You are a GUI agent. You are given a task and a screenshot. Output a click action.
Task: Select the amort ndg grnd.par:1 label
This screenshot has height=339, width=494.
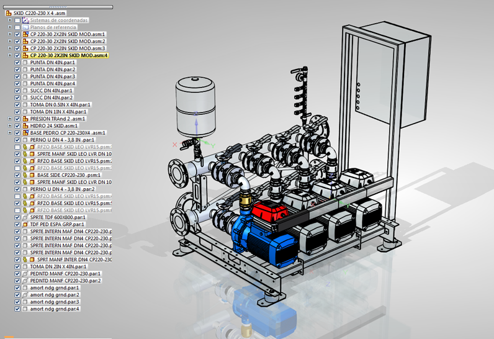coord(55,287)
